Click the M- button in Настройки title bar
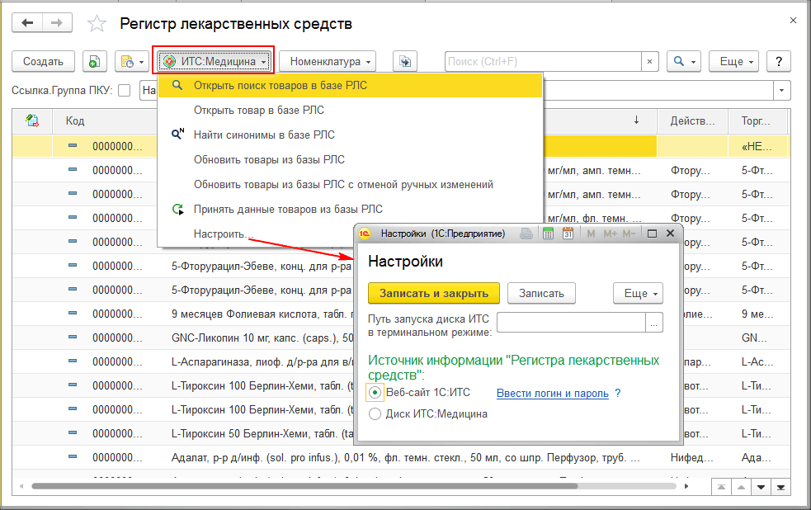This screenshot has height=510, width=811. [x=629, y=234]
